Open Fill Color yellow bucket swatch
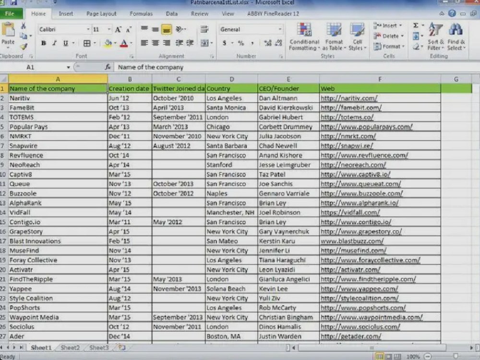The image size is (480, 360). (108, 43)
